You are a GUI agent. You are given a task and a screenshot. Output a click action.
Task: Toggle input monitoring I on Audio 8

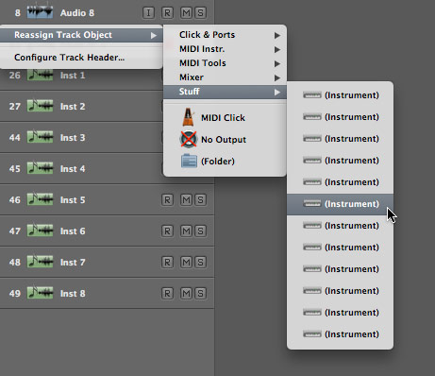[x=148, y=13]
